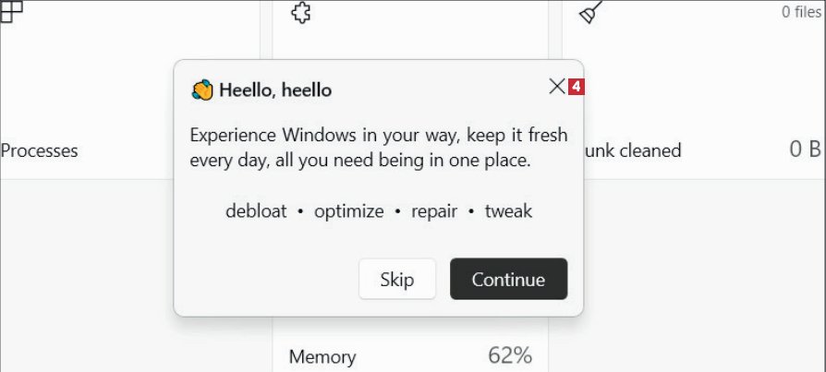
Task: Click the "Heello, heello" dialog title
Action: pyautogui.click(x=275, y=90)
